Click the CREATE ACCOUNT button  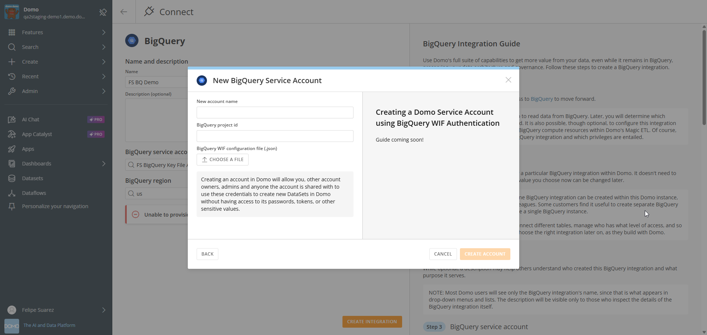coord(485,254)
